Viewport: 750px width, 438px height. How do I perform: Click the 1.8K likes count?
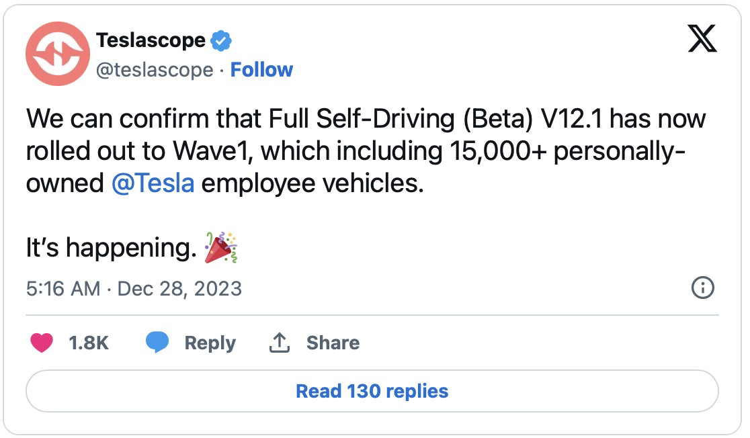(88, 343)
